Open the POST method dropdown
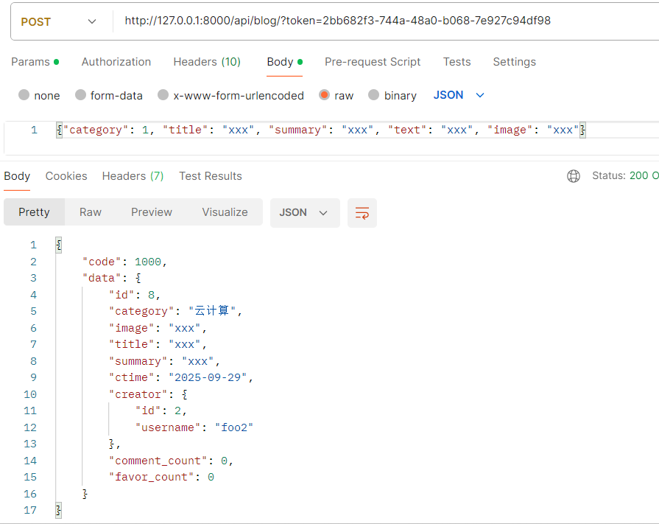 click(x=59, y=21)
